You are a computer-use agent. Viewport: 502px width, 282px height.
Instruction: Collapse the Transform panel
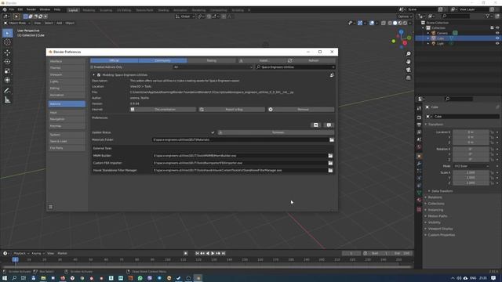(x=435, y=125)
